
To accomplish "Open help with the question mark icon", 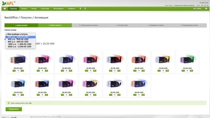I will tap(80, 9).
